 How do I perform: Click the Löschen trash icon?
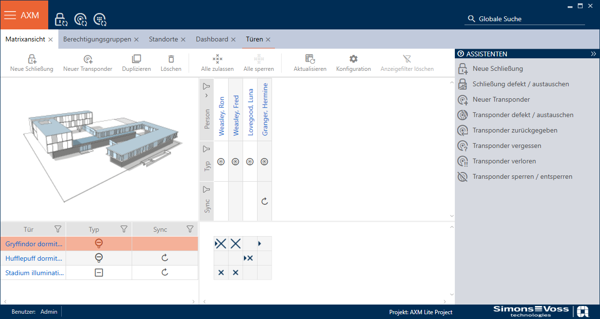pos(171,59)
